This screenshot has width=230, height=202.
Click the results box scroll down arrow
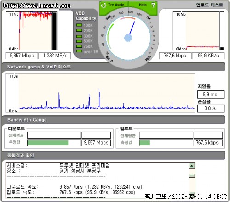[x=192, y=195]
